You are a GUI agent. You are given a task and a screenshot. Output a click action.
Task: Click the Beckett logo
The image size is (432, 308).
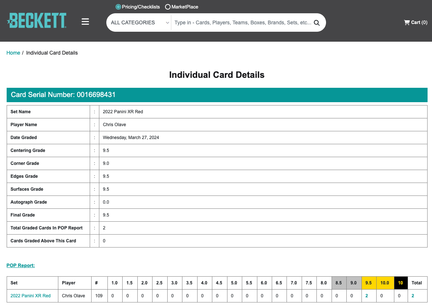[x=37, y=20]
